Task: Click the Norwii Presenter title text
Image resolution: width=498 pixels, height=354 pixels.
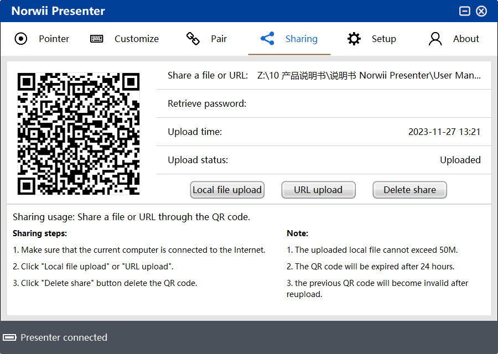Action: tap(58, 11)
